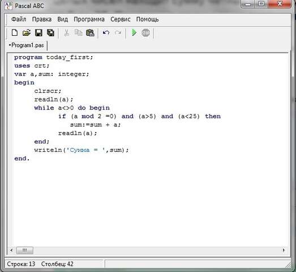Image resolution: width=296 pixels, height=272 pixels.
Task: Open the Помощь menu
Action: tap(147, 19)
